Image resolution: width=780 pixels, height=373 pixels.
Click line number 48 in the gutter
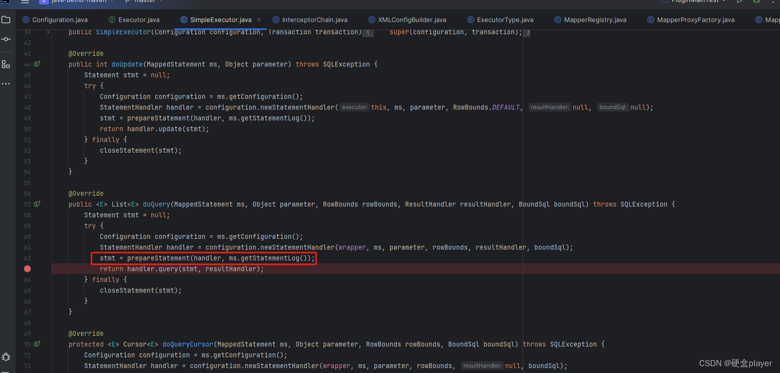[27, 107]
